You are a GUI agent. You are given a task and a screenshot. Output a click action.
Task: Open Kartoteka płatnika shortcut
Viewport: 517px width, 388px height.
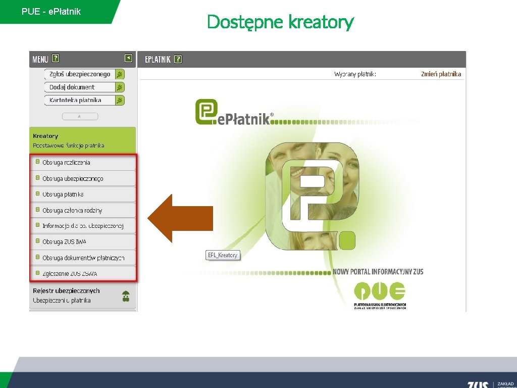coord(80,101)
